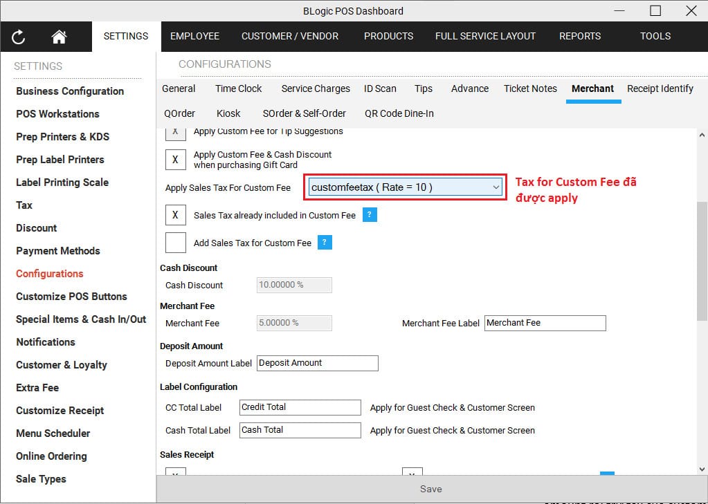The image size is (708, 504).
Task: Click the CC Total Label input field
Action: pyautogui.click(x=300, y=407)
